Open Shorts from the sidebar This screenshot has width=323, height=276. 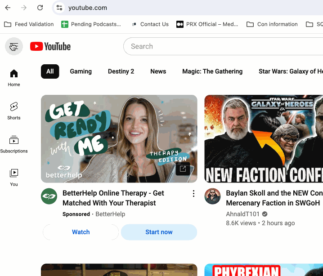click(14, 111)
